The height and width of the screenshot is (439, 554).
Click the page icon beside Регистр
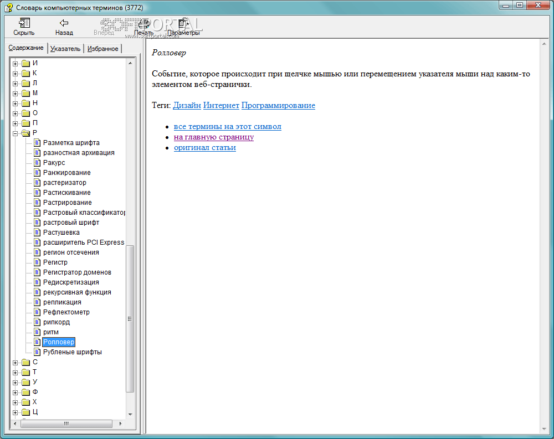tap(37, 262)
